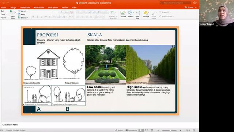Click Convert to SmartArt
Screen dimensions: 234x132
point(113,15)
